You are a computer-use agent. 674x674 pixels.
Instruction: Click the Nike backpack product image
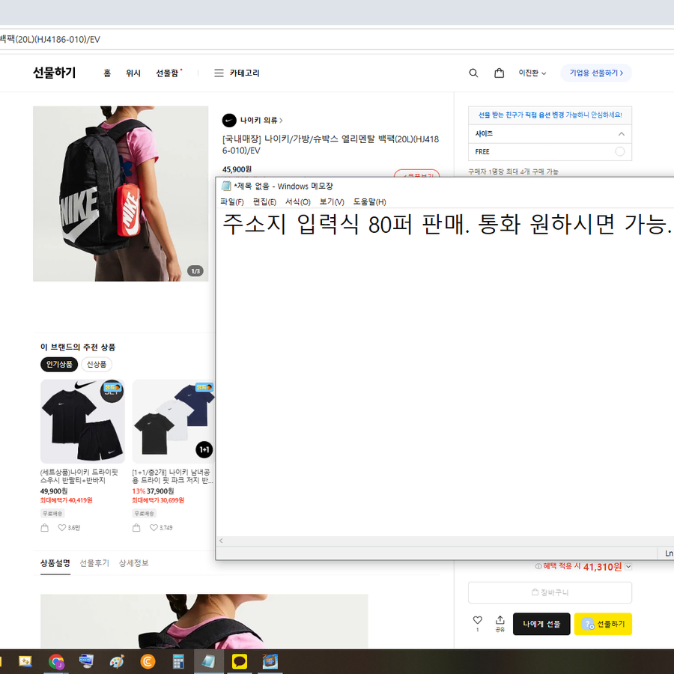click(x=121, y=194)
